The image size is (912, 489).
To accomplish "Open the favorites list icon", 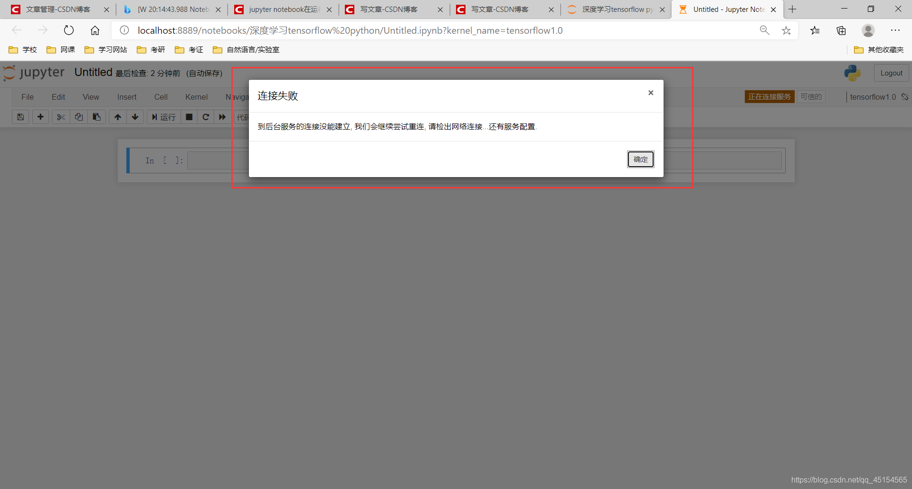I will pyautogui.click(x=815, y=30).
